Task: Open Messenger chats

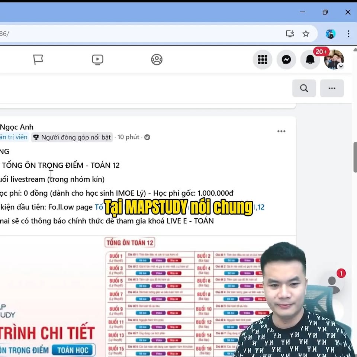Action: pos(286,59)
